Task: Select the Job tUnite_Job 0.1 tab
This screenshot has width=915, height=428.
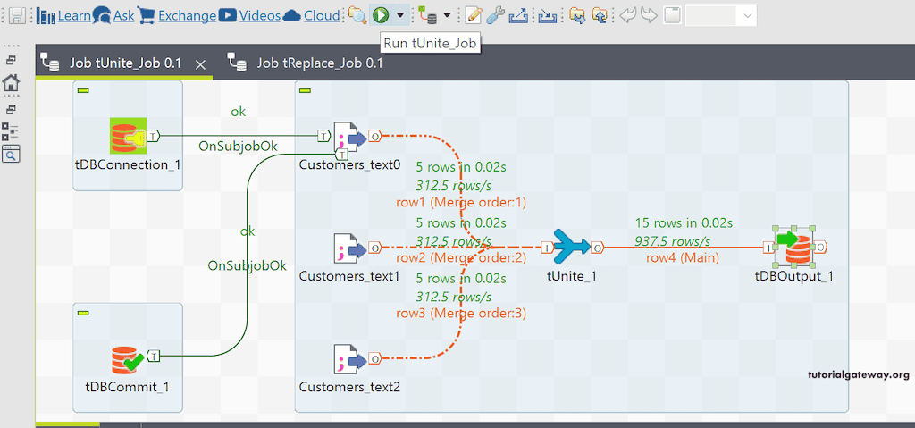Action: click(124, 63)
